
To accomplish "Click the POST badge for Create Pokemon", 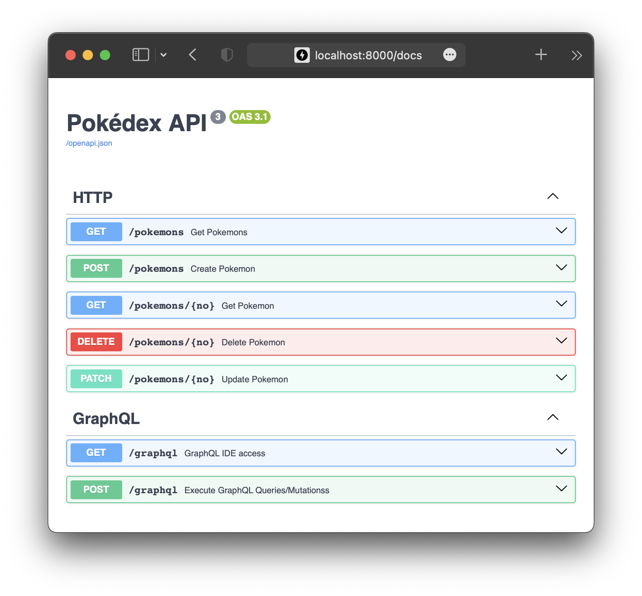I will click(96, 268).
